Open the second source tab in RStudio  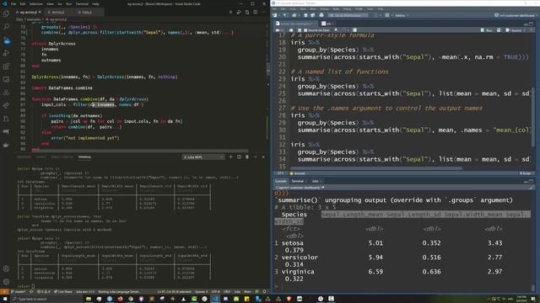327,24
